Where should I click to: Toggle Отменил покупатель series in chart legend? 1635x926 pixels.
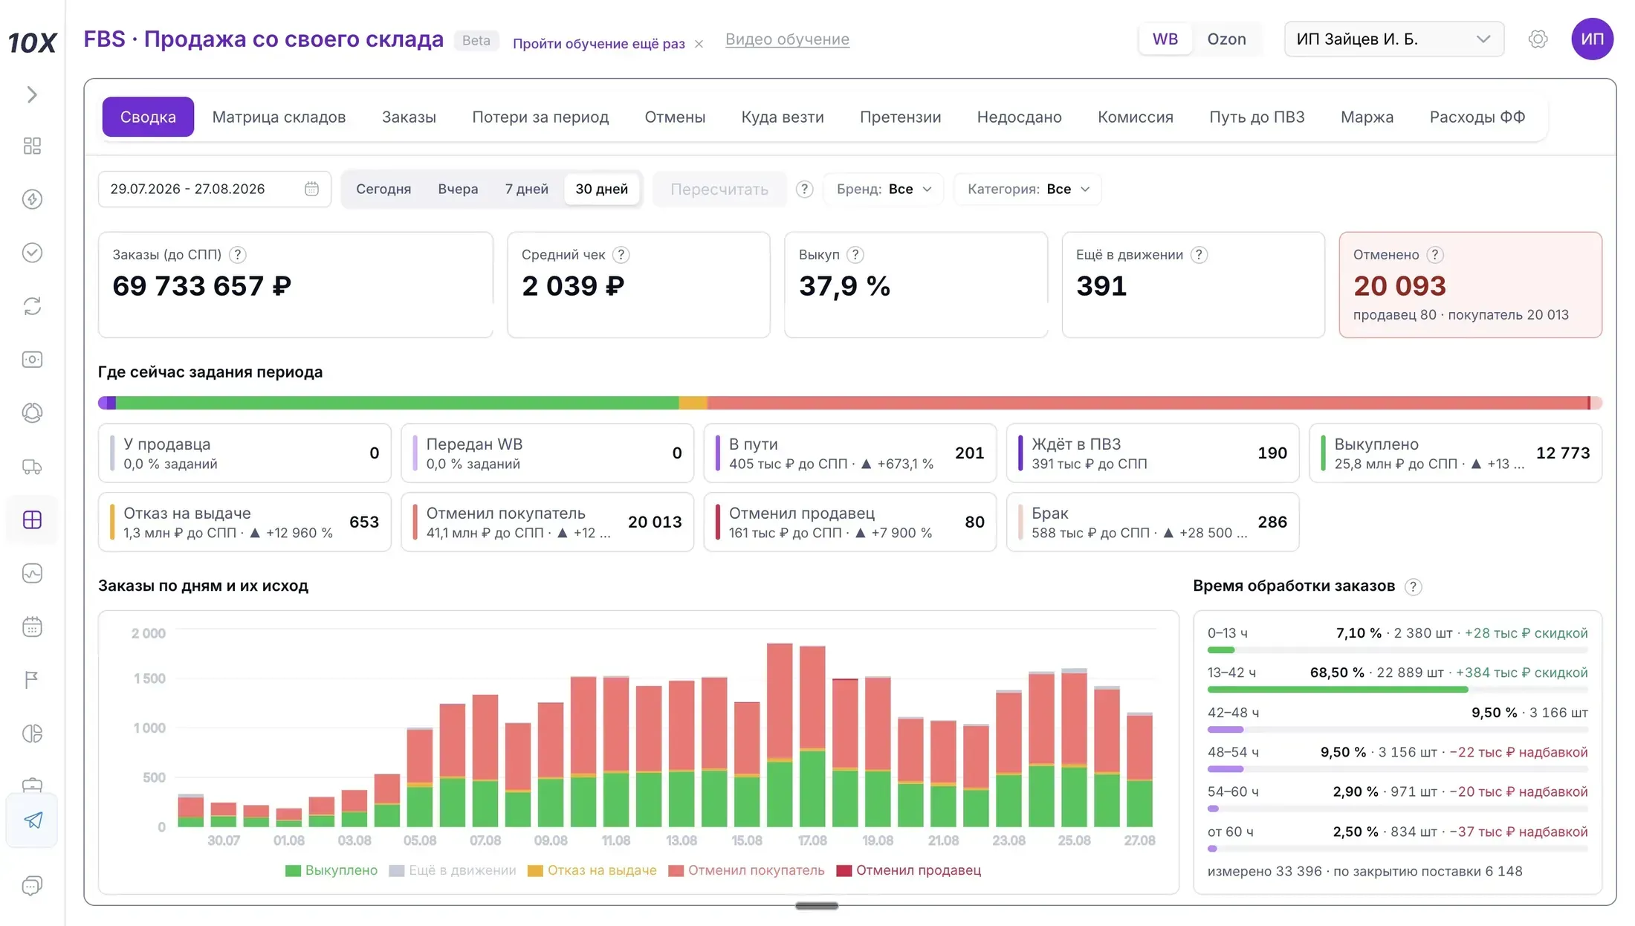point(746,870)
